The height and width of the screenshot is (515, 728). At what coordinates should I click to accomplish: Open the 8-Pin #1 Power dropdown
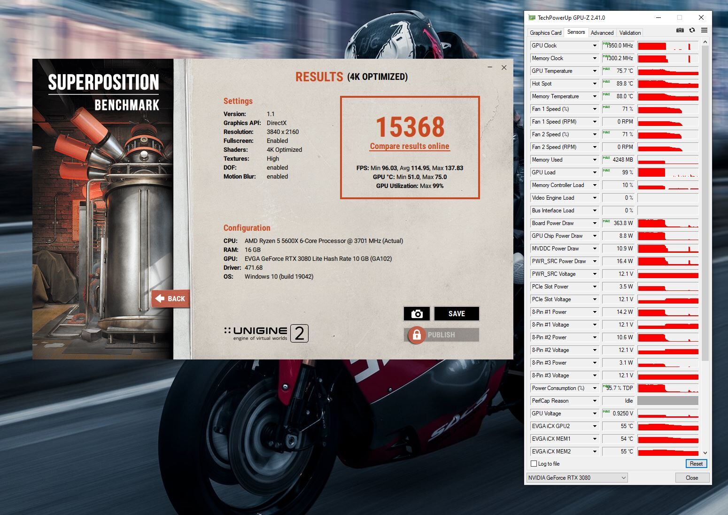[594, 312]
